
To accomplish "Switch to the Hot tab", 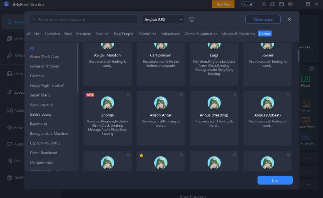I will [38, 34].
